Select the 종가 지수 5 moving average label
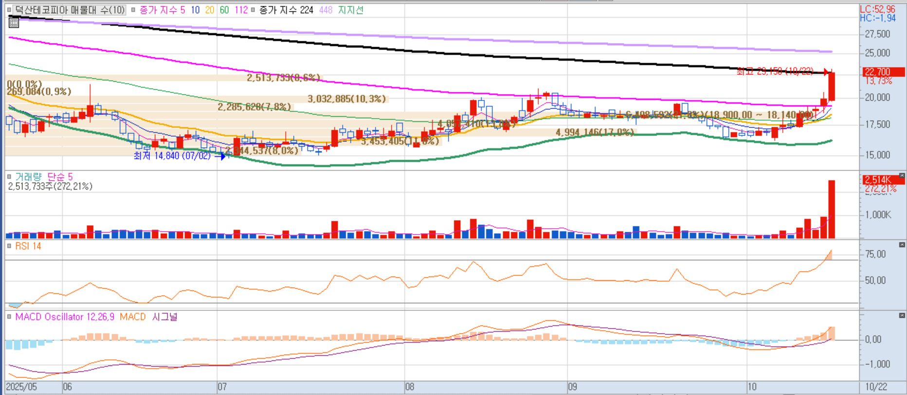The image size is (907, 395). [162, 10]
